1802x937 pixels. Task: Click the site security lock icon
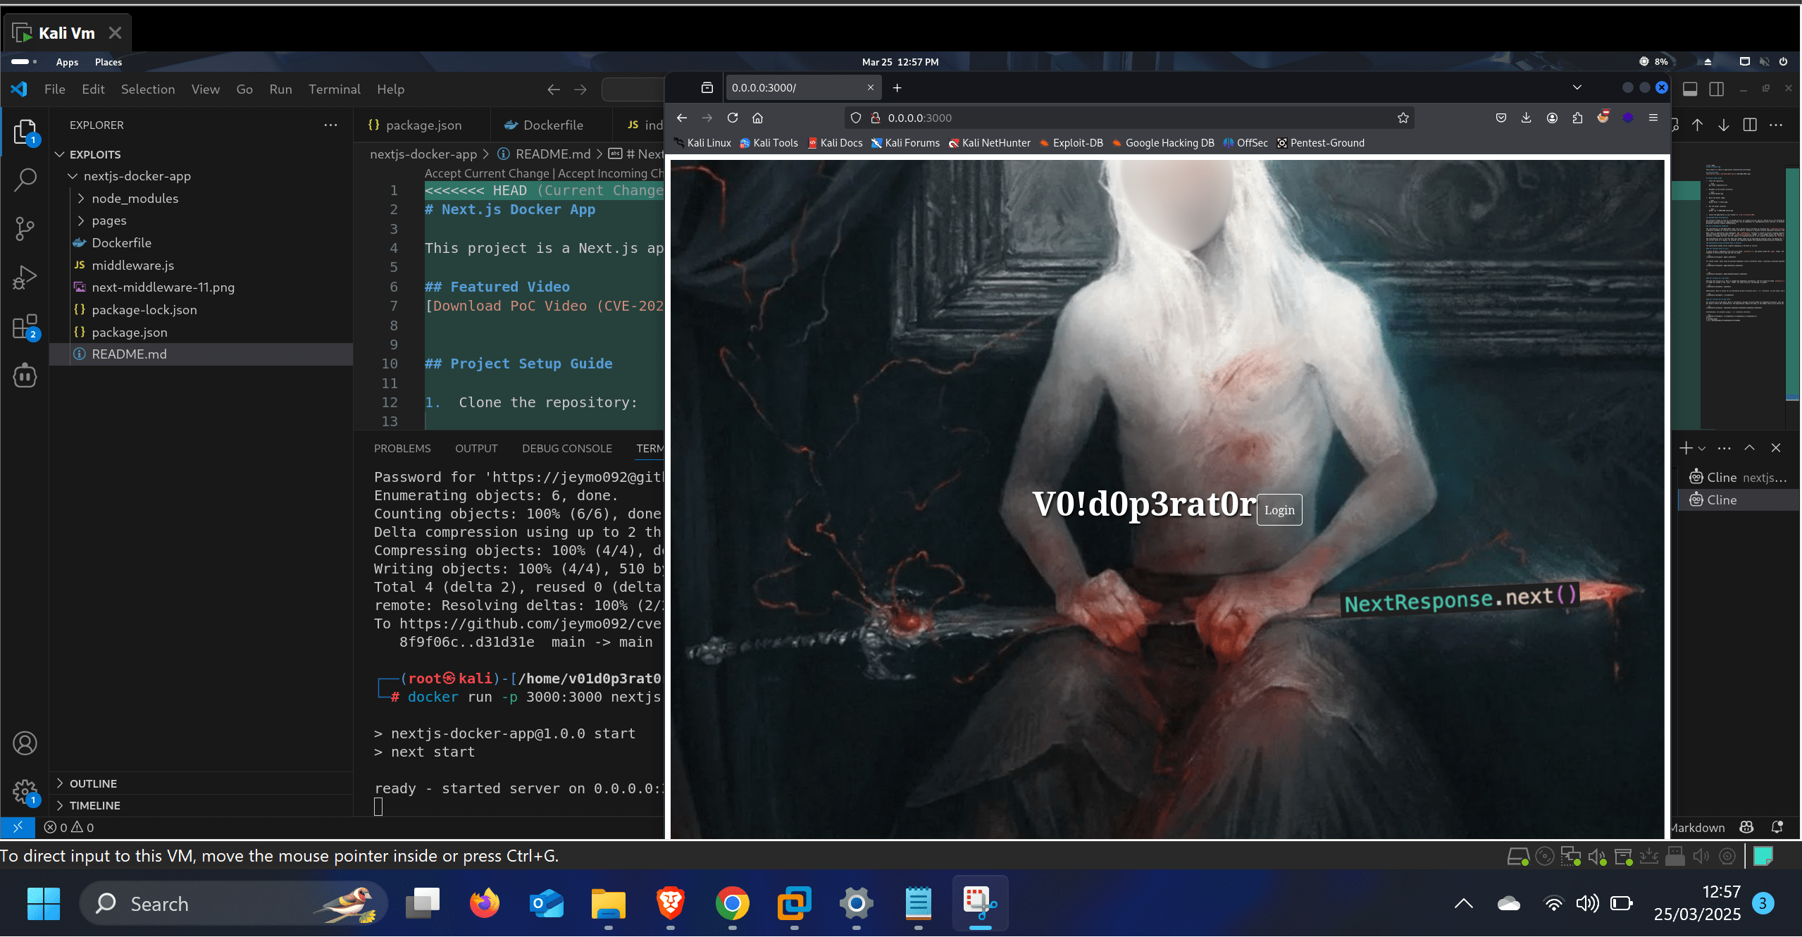click(x=876, y=118)
